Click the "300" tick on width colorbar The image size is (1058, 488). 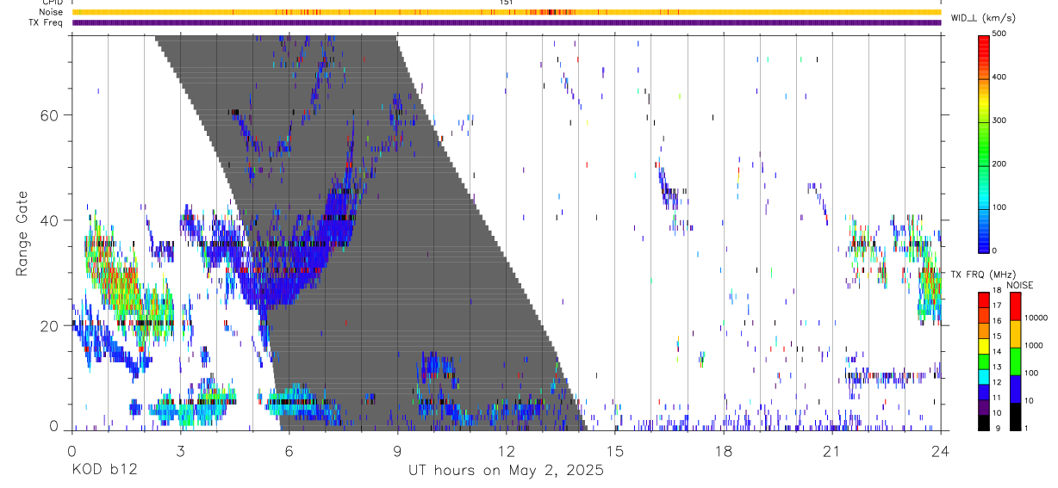pos(999,120)
